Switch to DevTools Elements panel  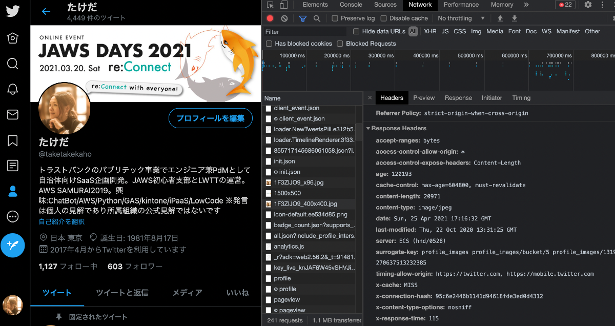point(315,5)
